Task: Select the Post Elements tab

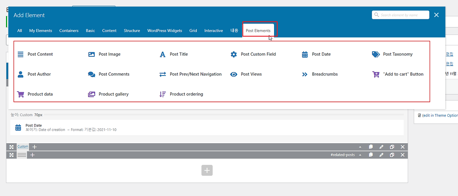Action: (x=258, y=31)
